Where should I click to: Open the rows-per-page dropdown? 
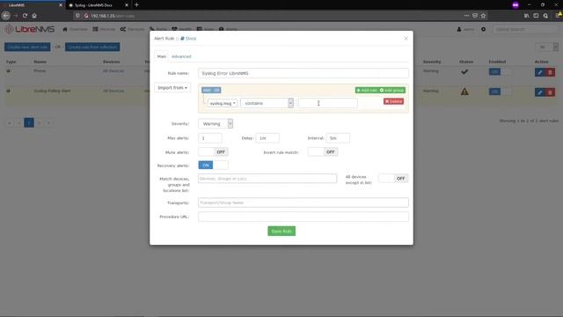pos(546,47)
